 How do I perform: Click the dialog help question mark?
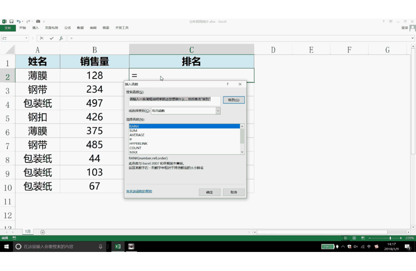tap(228, 84)
